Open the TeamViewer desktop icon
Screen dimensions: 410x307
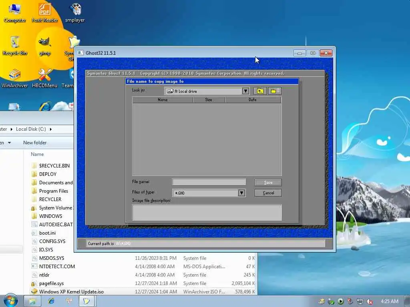[x=68, y=78]
